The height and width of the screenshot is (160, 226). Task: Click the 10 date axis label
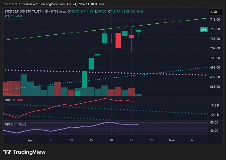point(71,140)
